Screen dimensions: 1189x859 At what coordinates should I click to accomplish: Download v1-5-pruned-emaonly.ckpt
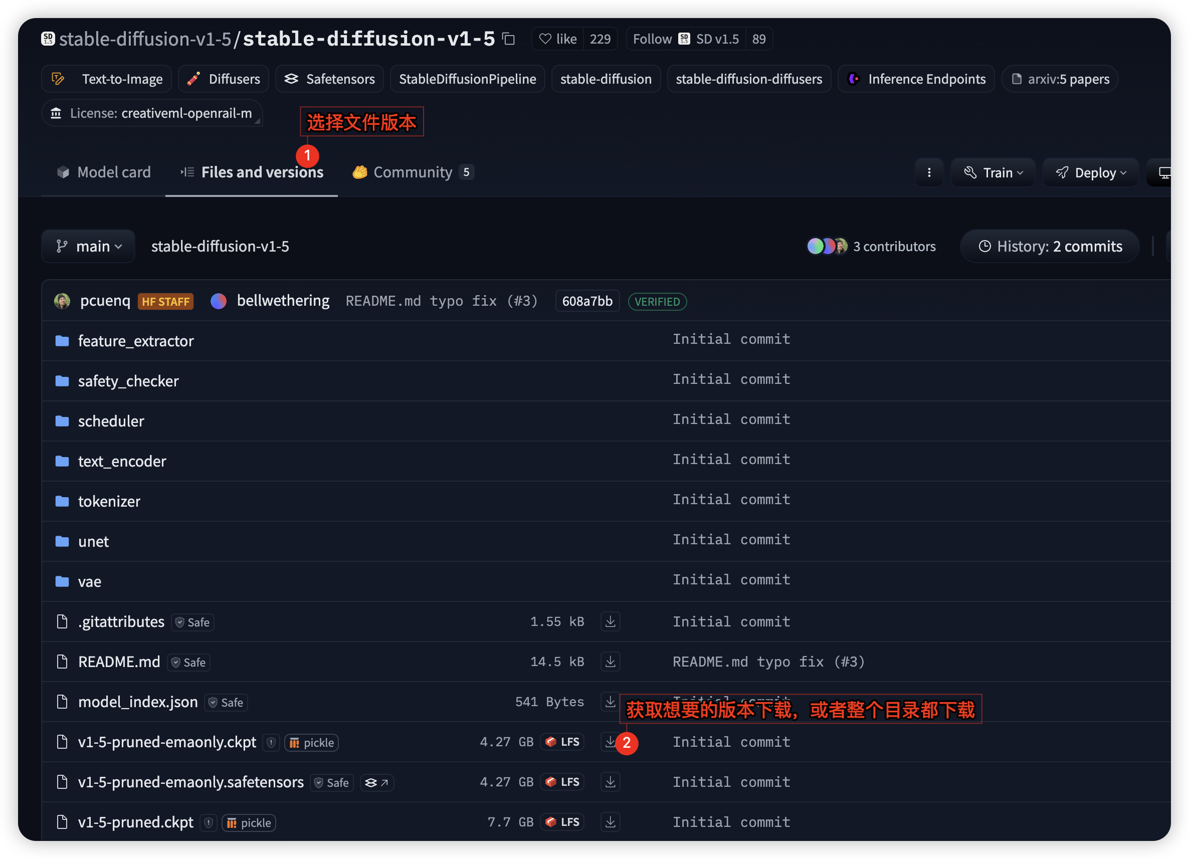[x=610, y=742]
